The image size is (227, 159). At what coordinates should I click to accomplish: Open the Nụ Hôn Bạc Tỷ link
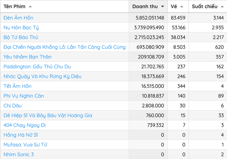pos(21,28)
